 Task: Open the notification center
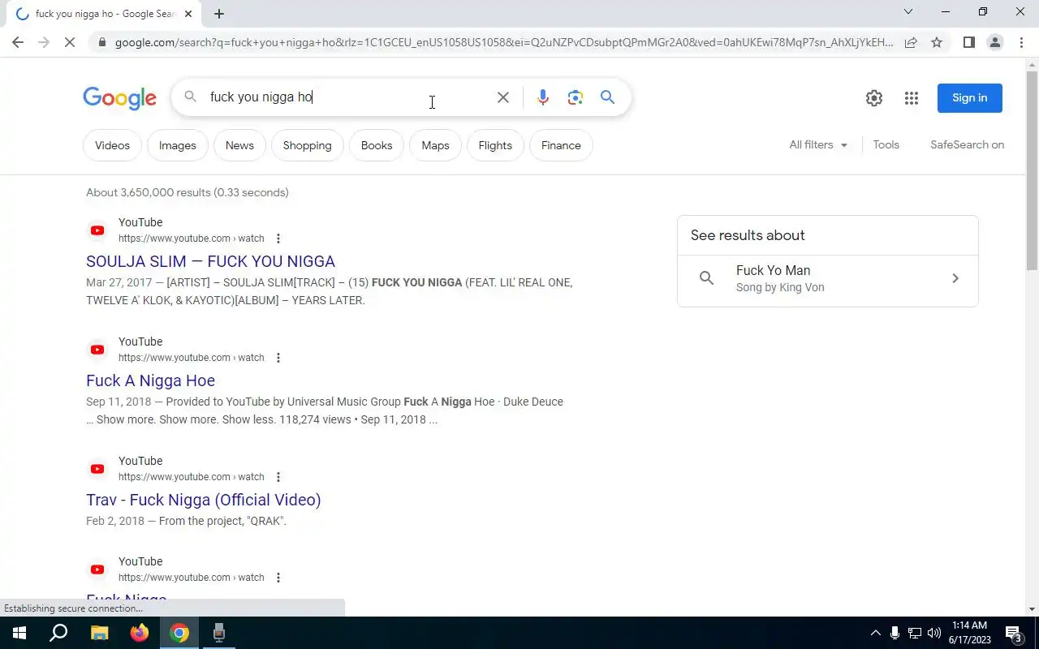tap(1014, 633)
